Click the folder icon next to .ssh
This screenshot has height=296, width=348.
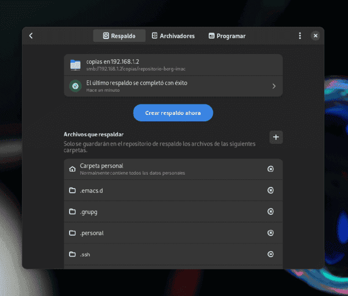(72, 254)
